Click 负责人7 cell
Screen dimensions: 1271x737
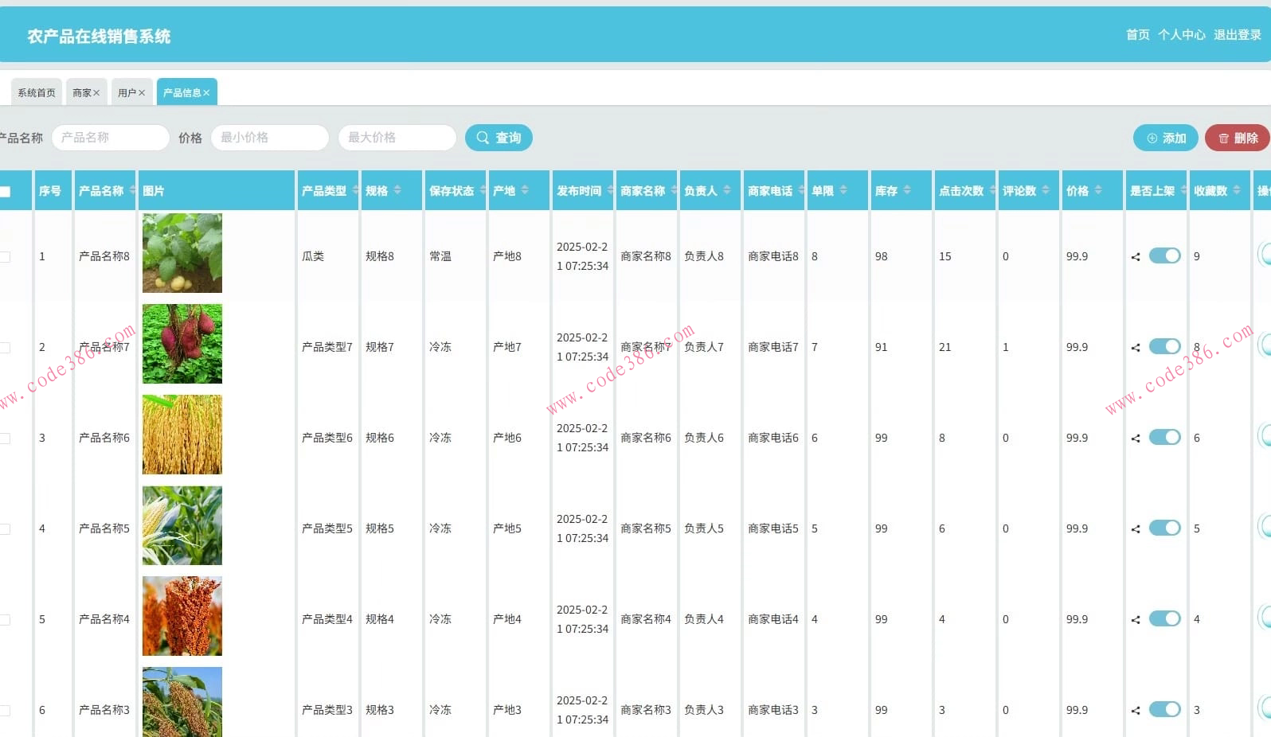pos(704,347)
